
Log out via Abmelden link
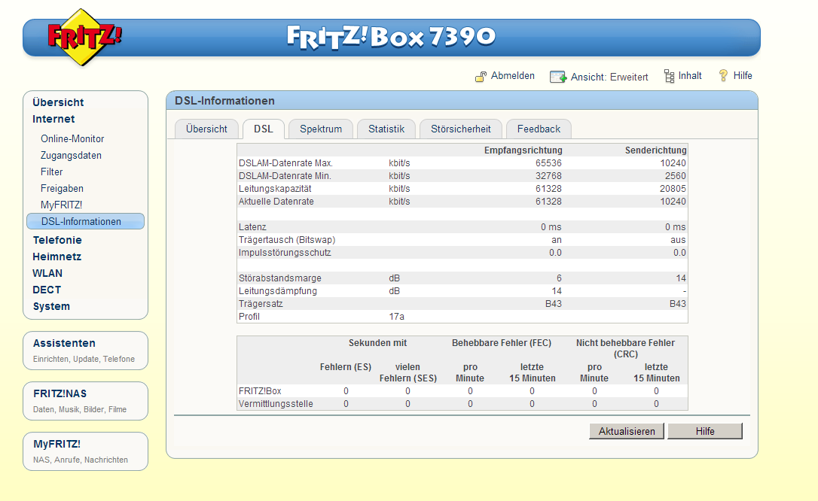tap(512, 75)
